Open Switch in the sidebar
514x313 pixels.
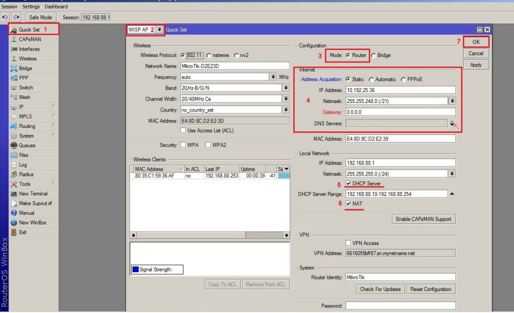[34, 87]
